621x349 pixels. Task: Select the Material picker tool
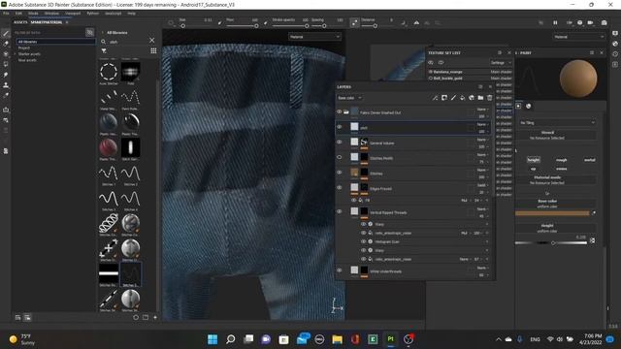[6, 95]
